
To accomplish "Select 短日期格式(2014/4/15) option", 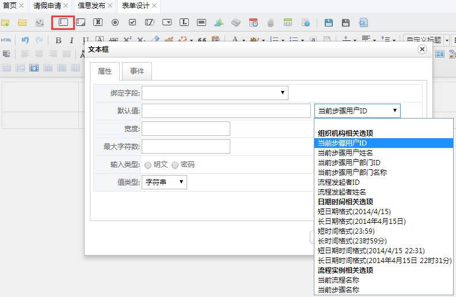I will coord(354,212).
